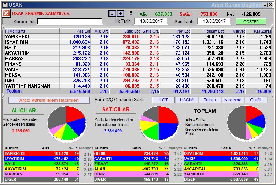Screen dimensions: 276x185
Task: Click seller transactions value 3.381.499
Action: click(113, 131)
